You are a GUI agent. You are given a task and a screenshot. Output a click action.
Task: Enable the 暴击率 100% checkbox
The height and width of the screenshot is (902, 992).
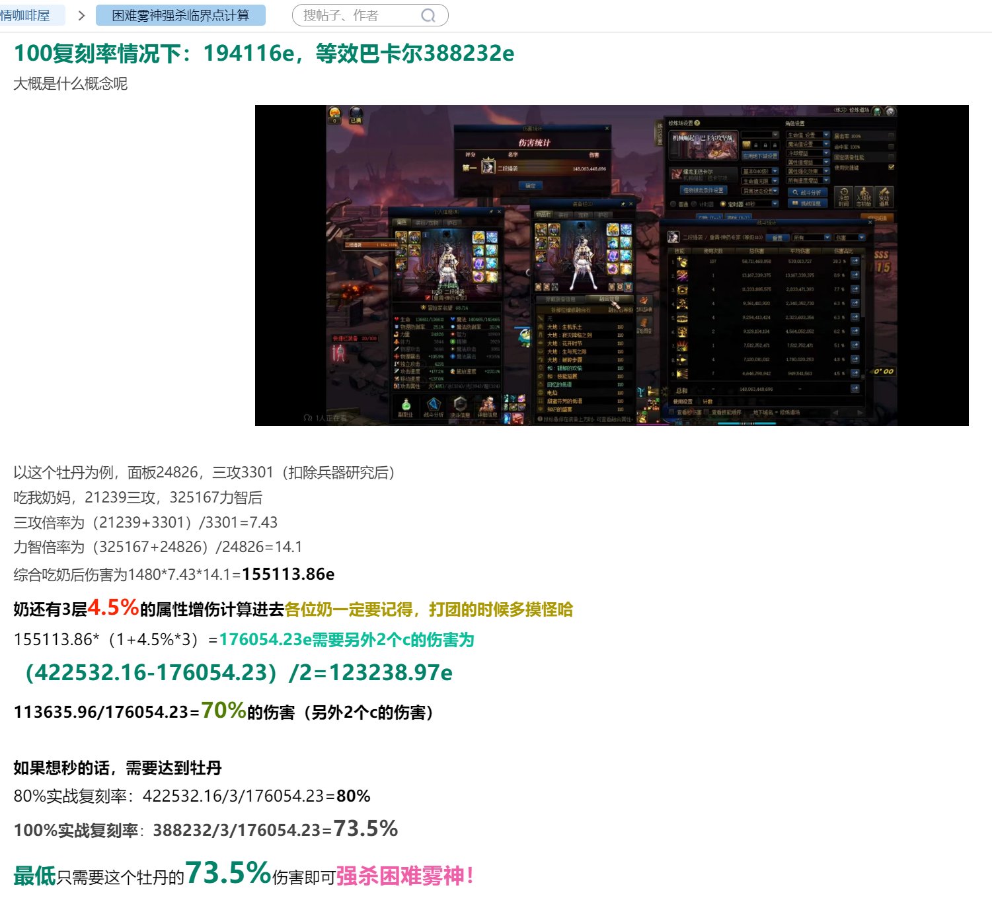[891, 135]
